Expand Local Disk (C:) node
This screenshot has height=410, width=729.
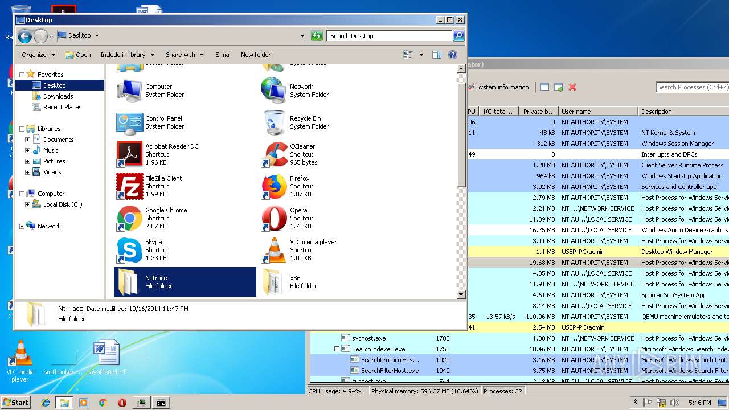[x=27, y=204]
